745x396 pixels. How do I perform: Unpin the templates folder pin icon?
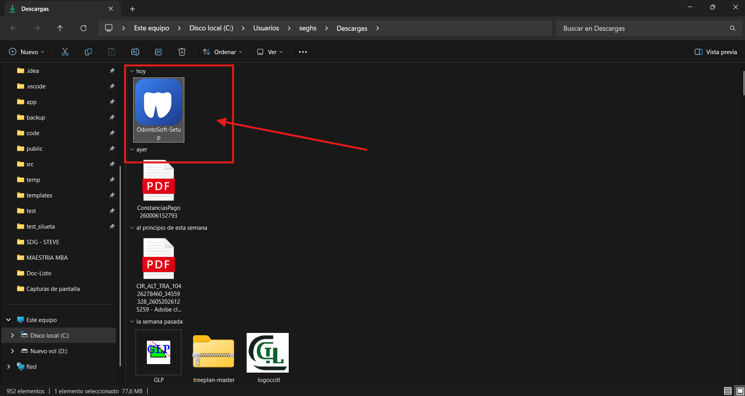point(112,195)
